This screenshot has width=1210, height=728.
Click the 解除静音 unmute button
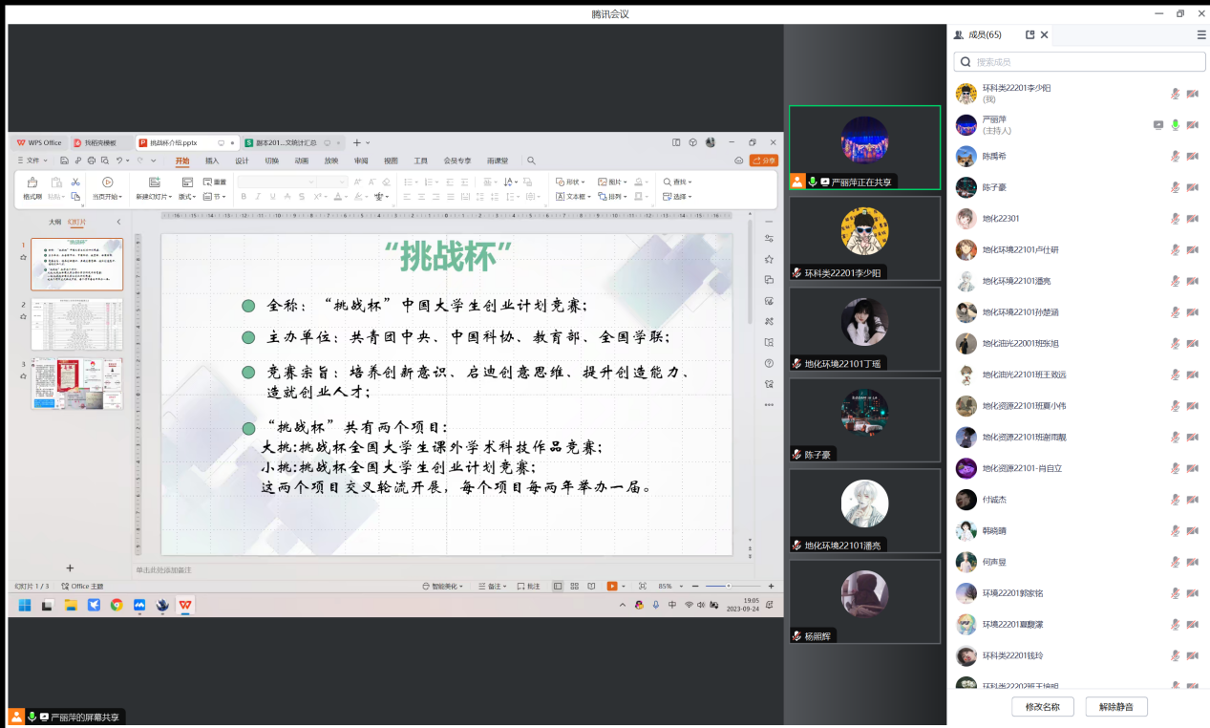(1116, 707)
